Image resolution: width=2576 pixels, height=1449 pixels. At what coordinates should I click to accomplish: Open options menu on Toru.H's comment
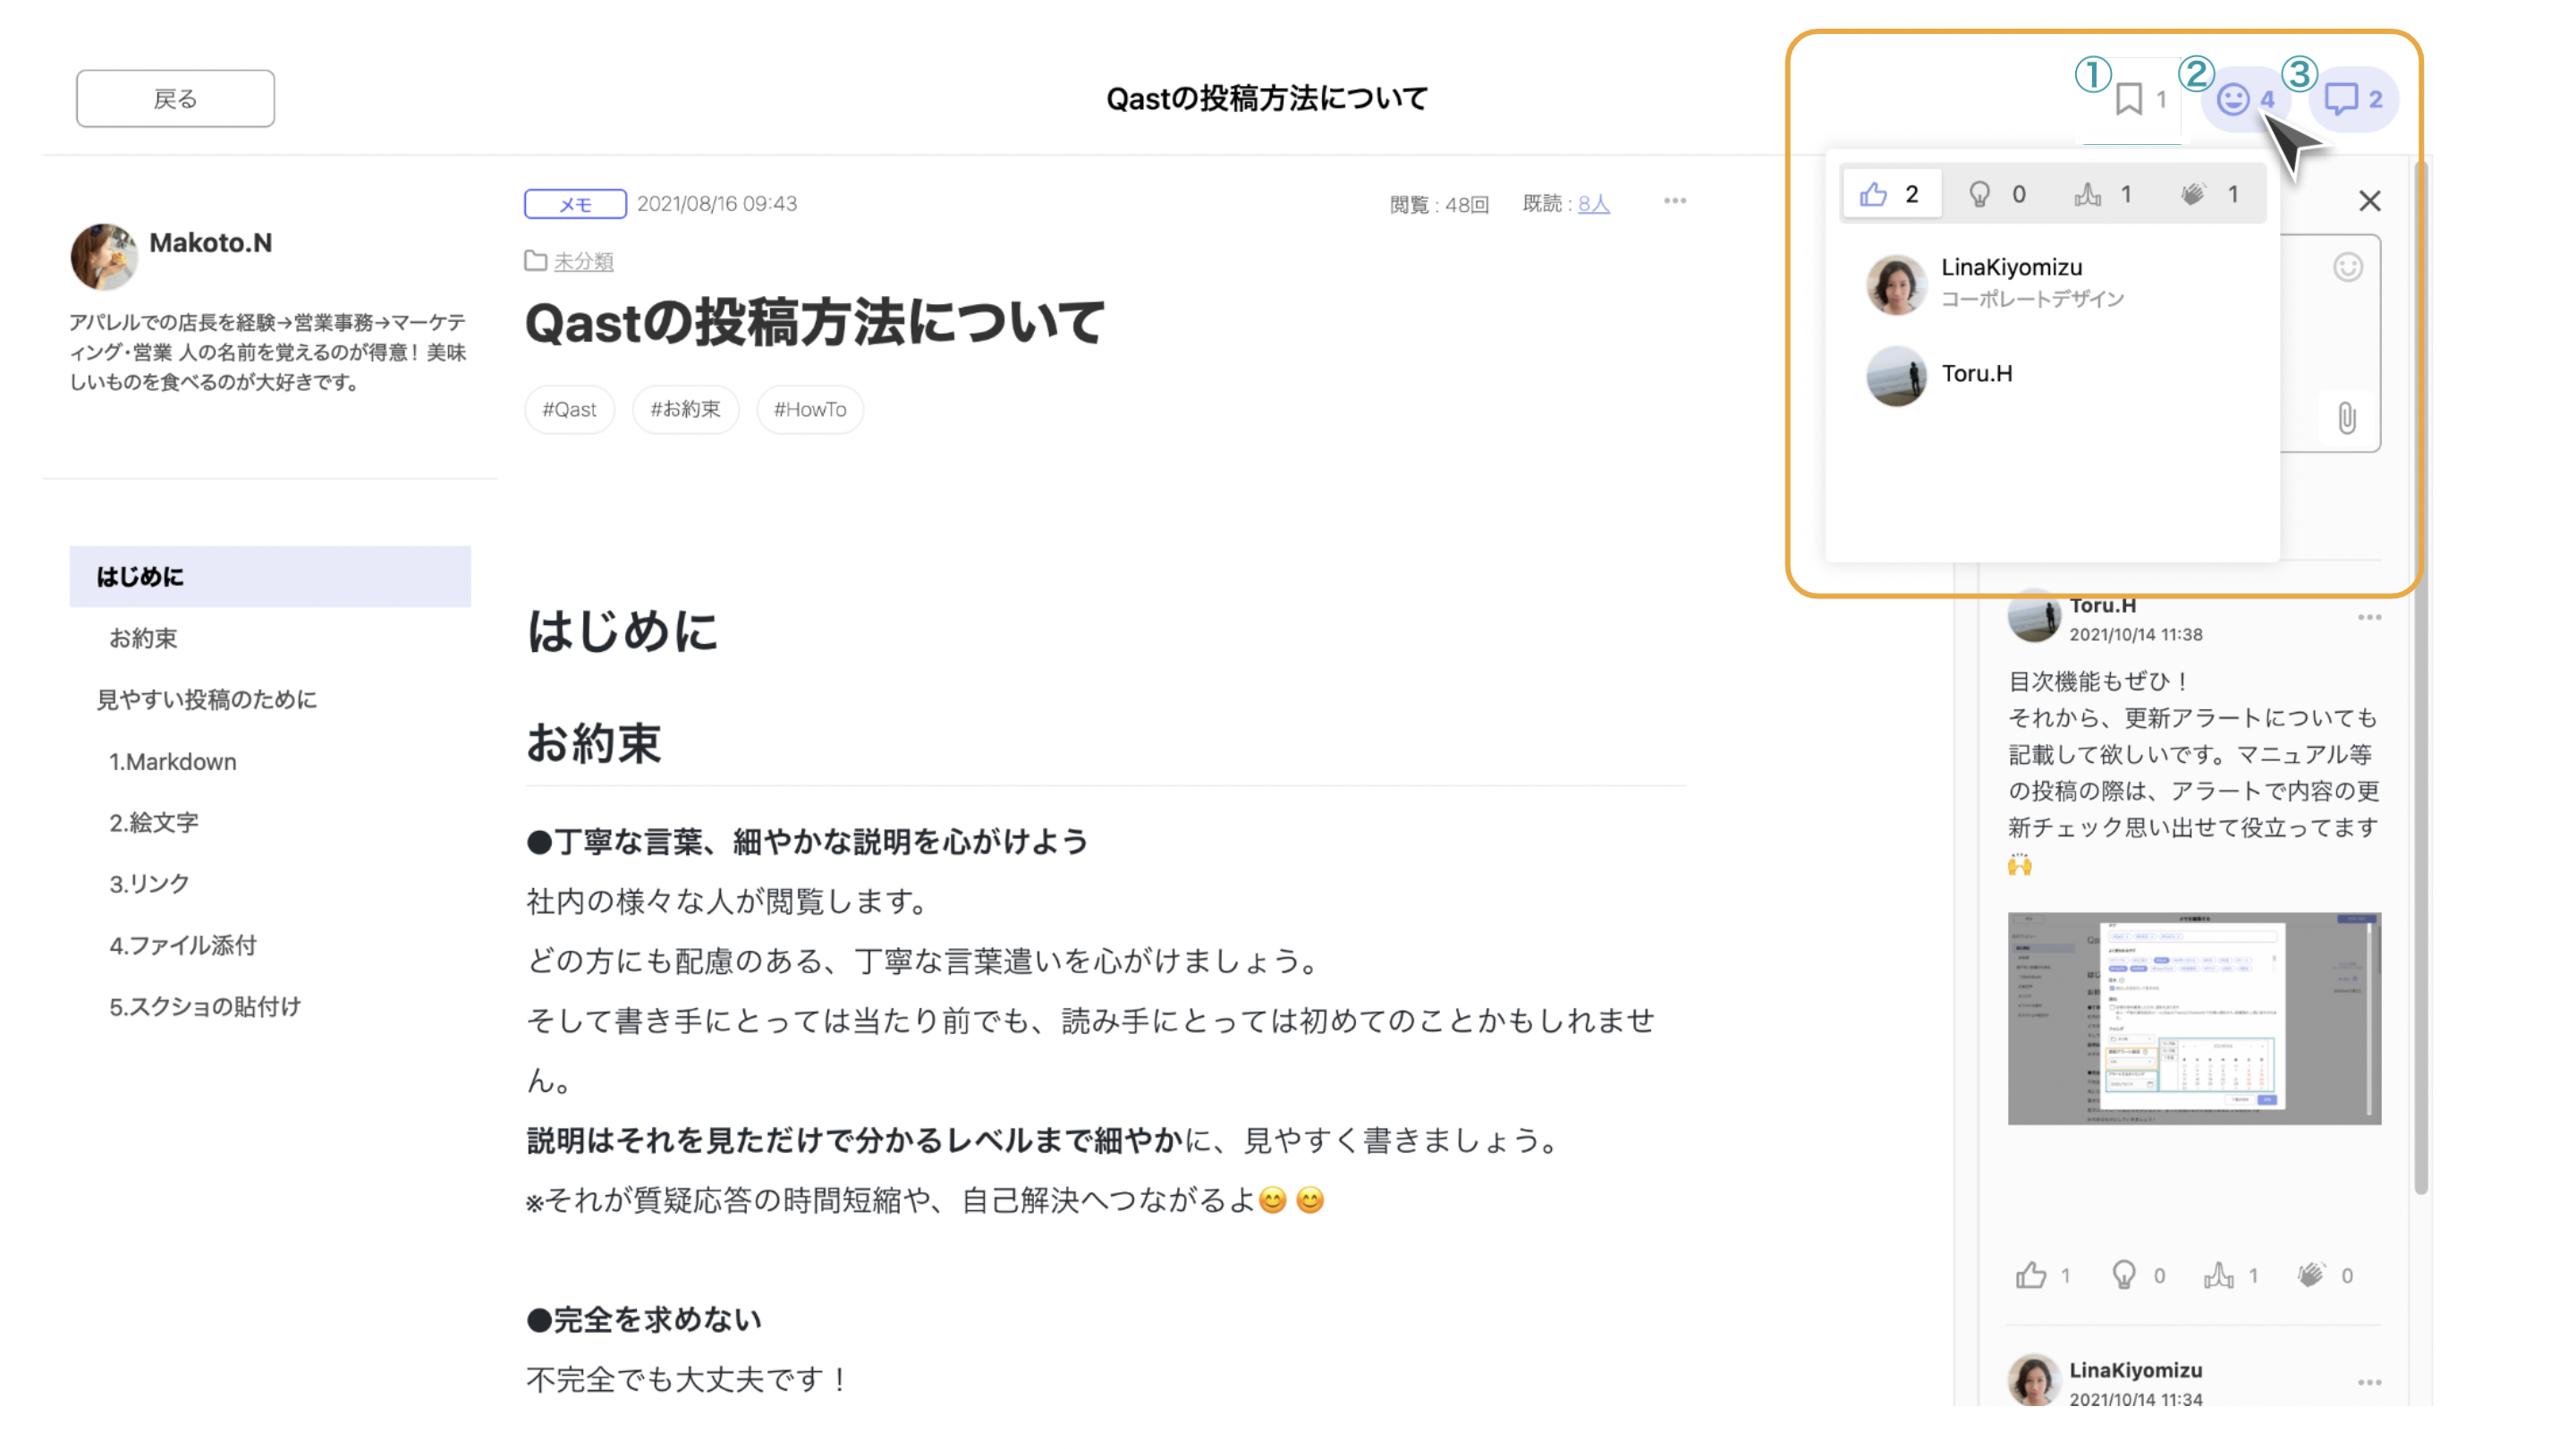pos(2369,617)
